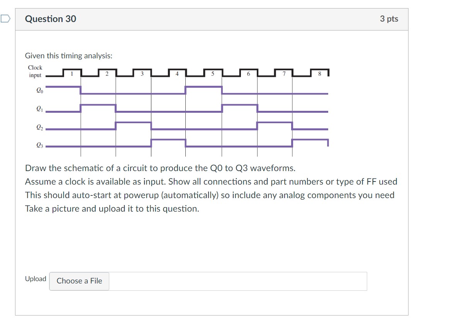Select clock pulse number 5 marker
The height and width of the screenshot is (324, 456).
[213, 73]
